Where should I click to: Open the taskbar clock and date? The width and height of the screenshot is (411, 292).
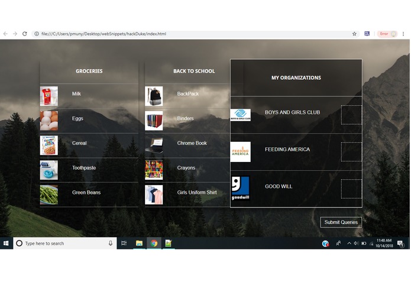click(384, 243)
